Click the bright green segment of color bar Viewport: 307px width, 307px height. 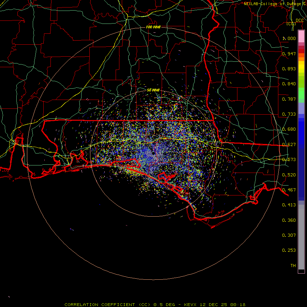(301, 93)
